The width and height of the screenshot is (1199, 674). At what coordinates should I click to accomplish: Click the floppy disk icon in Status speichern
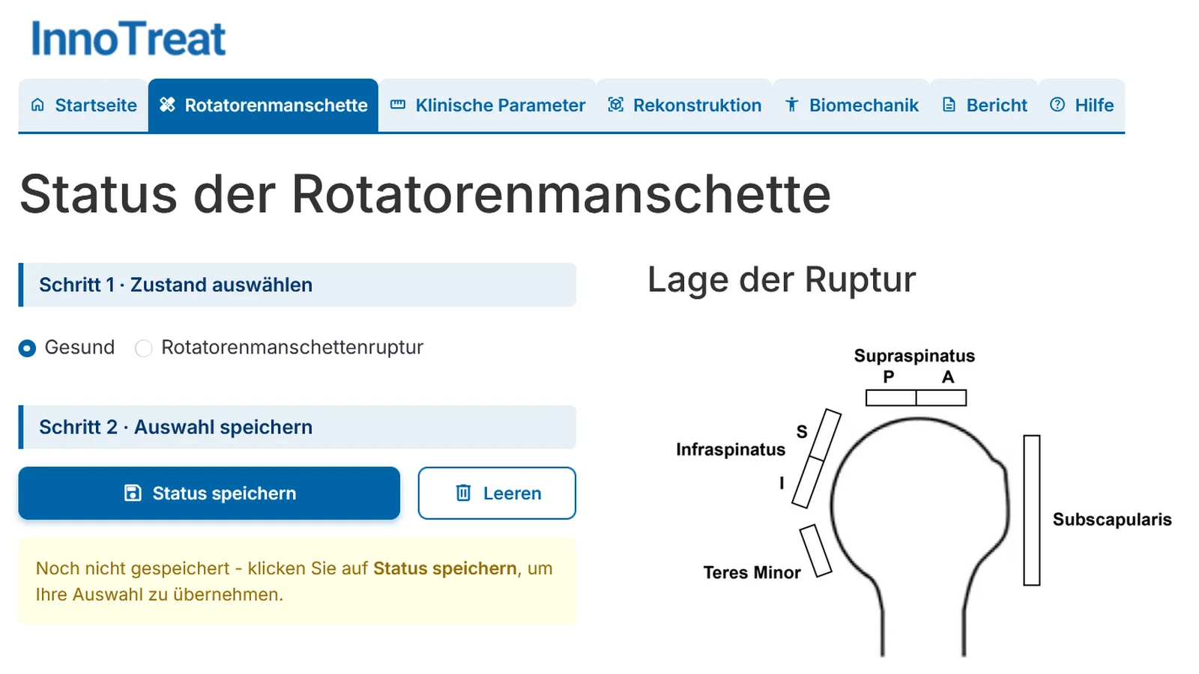133,493
